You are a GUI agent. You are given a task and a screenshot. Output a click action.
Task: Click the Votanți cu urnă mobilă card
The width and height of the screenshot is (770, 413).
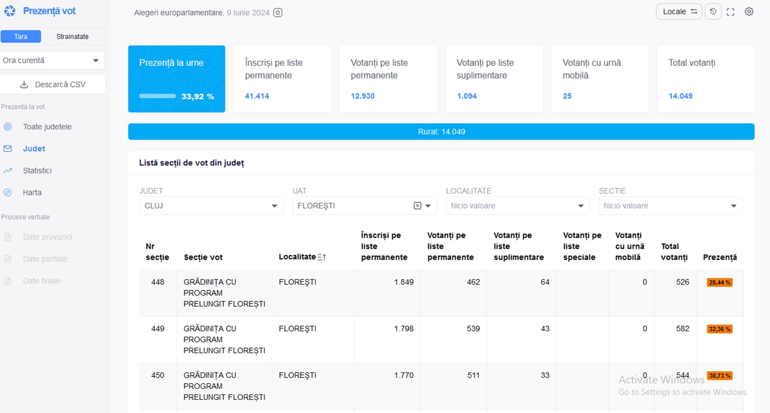[x=600, y=79]
